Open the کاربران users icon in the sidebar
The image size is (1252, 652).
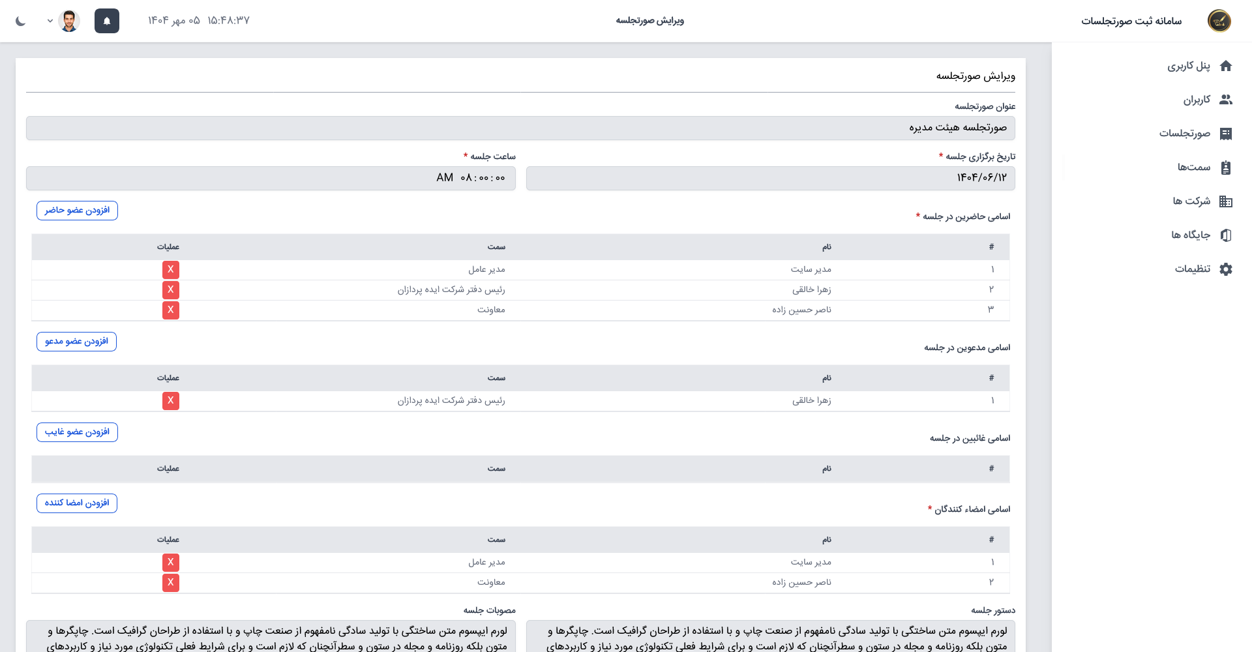[1225, 100]
